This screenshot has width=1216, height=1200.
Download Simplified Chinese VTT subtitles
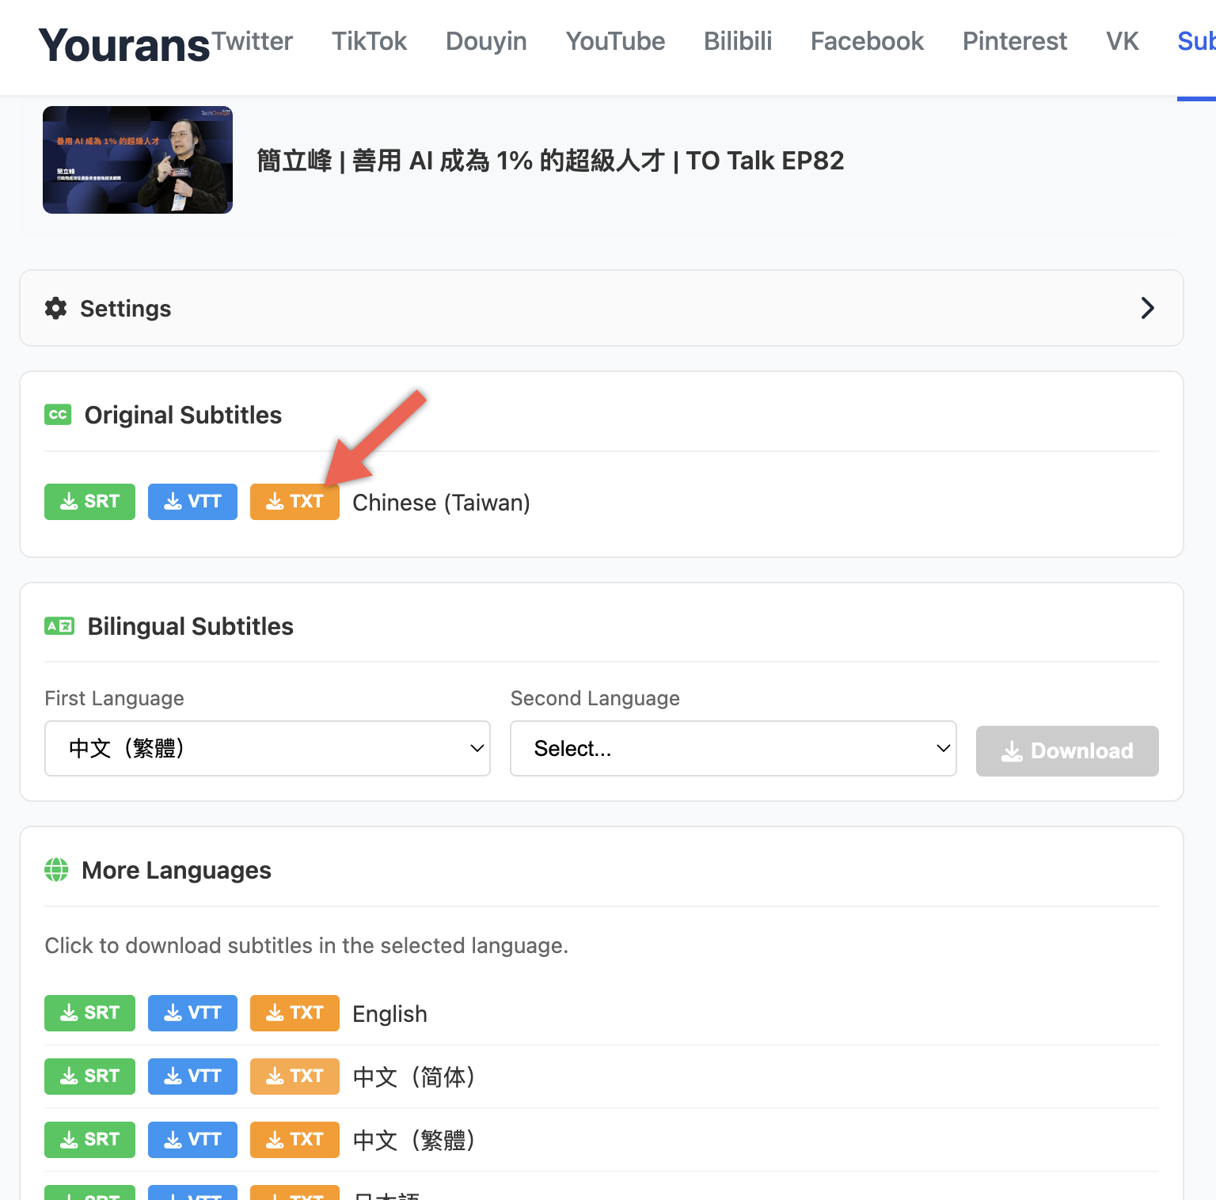192,1077
